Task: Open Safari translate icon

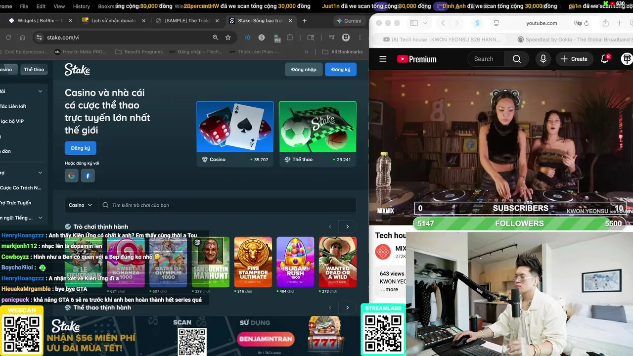Action: (578, 23)
